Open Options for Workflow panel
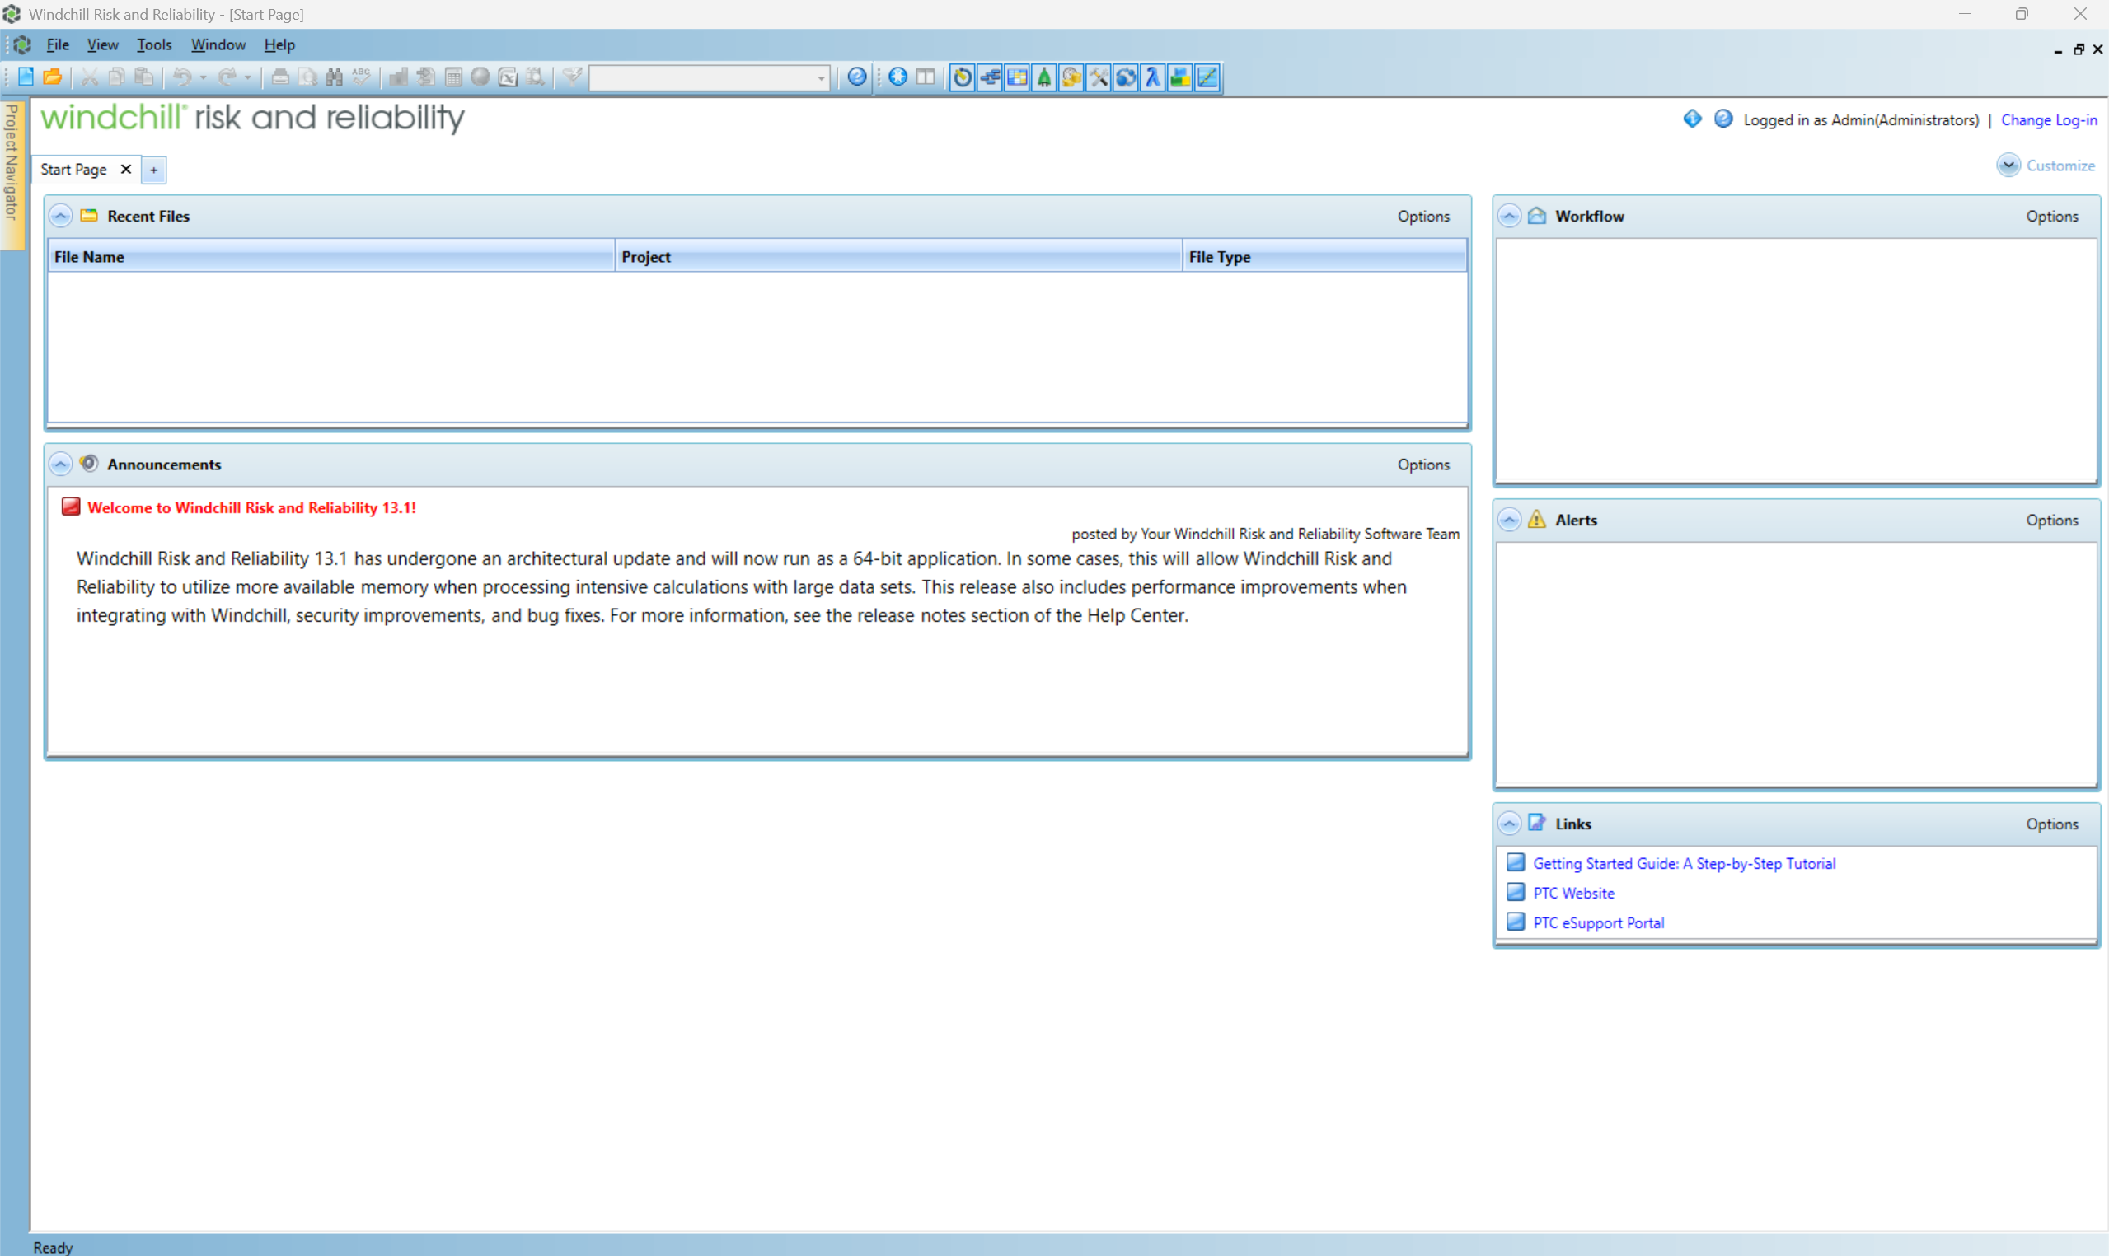 2051,216
